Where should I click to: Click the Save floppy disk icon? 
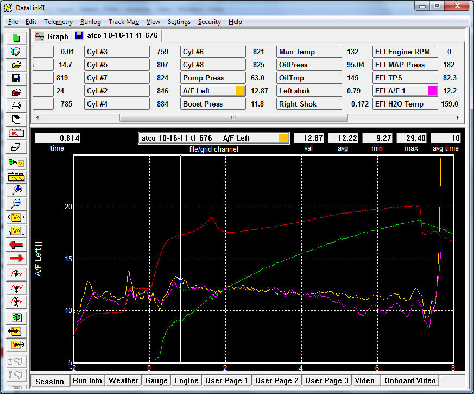click(x=16, y=78)
